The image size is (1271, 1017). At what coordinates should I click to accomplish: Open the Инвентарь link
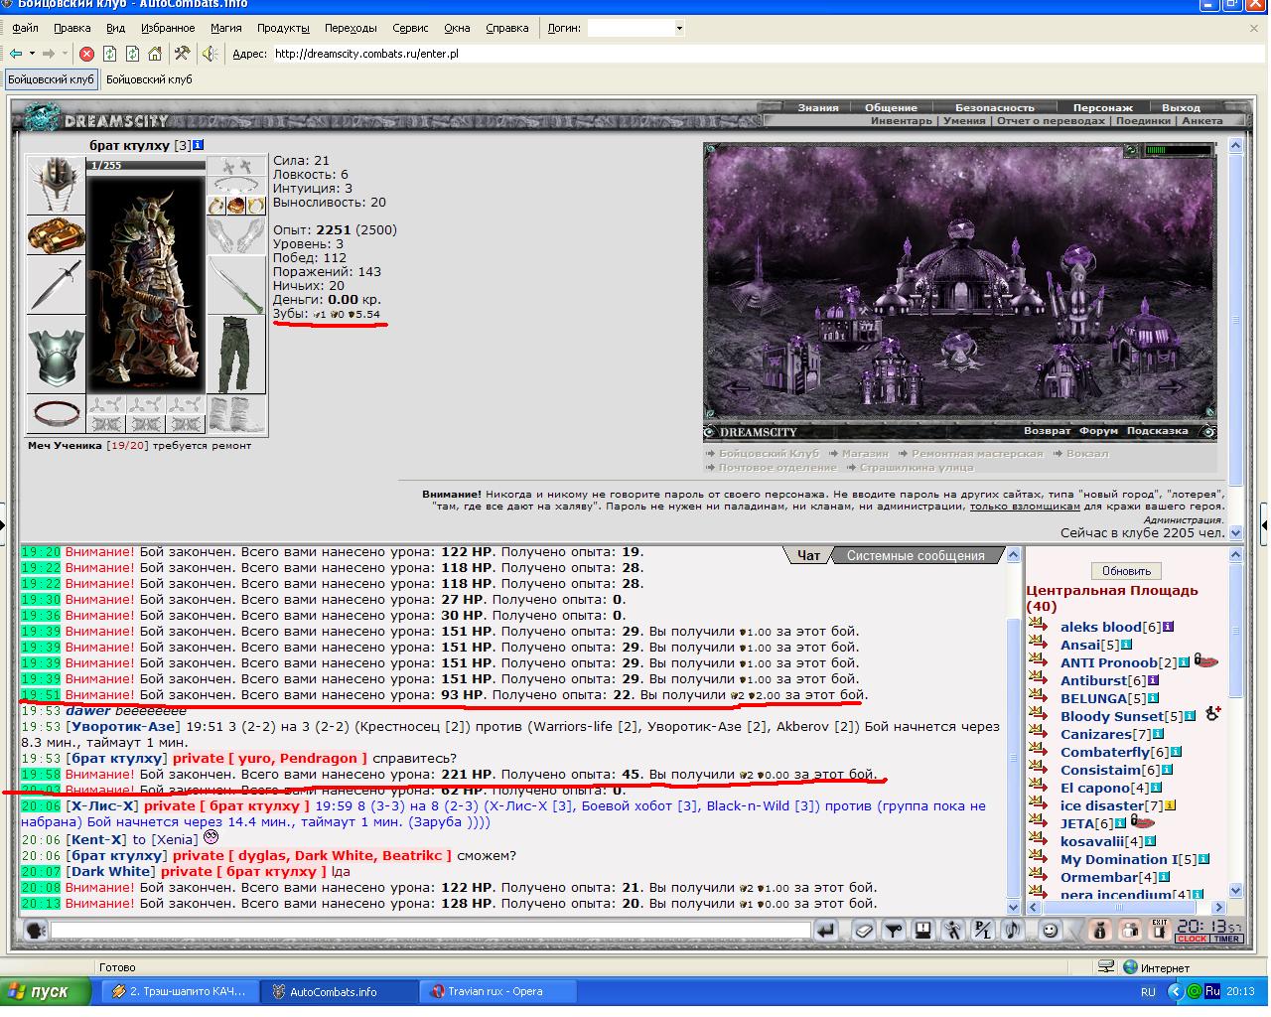click(902, 120)
